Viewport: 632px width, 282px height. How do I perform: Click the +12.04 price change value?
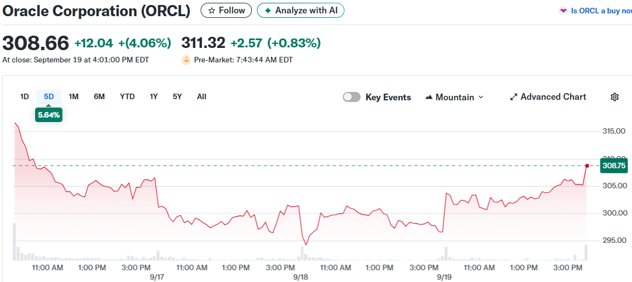94,43
